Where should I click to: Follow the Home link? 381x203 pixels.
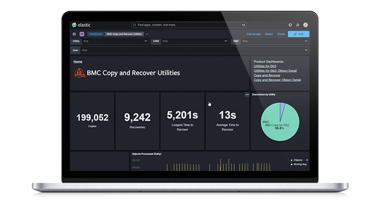click(78, 62)
